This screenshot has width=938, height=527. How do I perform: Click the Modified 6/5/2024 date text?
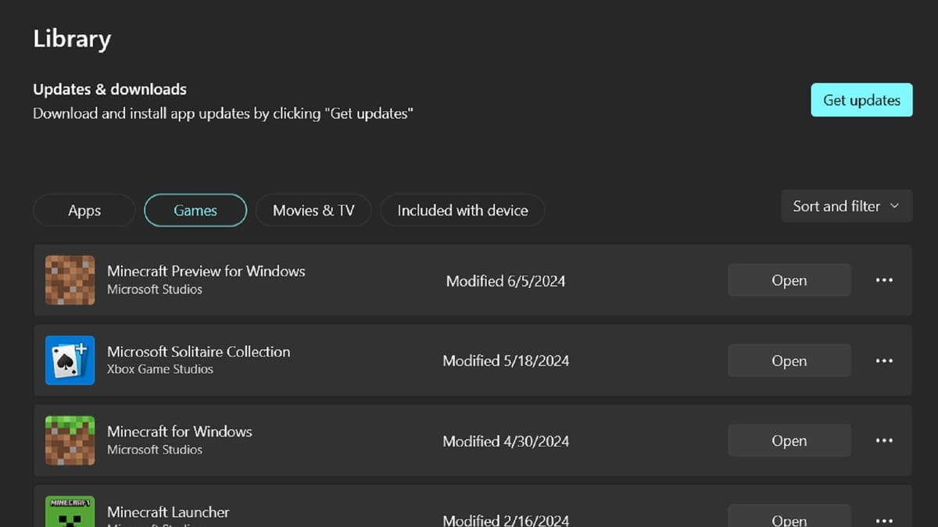click(505, 281)
